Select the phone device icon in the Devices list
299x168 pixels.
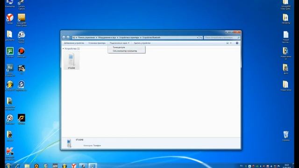point(71,60)
